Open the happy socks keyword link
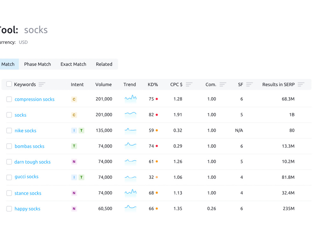The height and width of the screenshot is (239, 318). click(27, 209)
